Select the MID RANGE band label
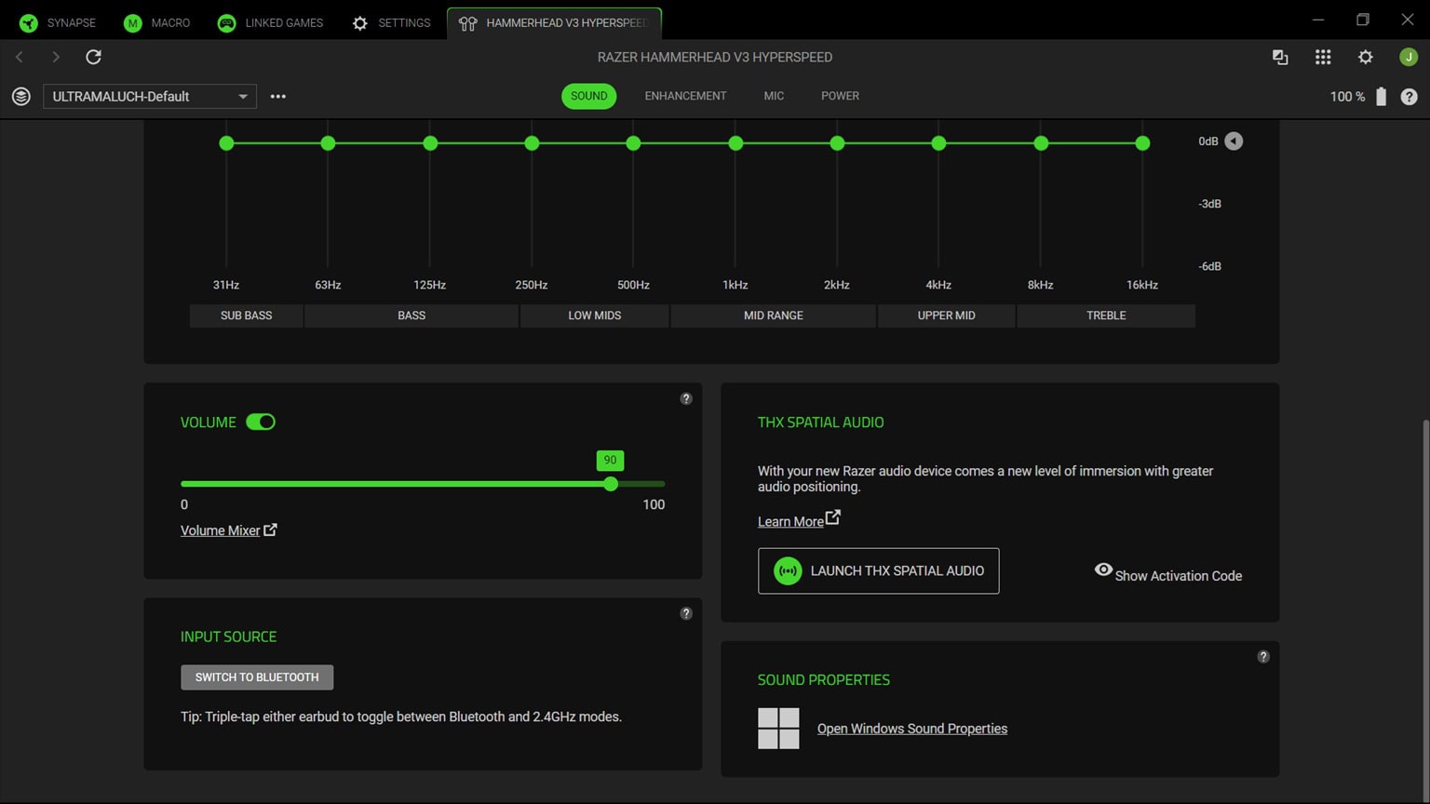 pos(773,315)
